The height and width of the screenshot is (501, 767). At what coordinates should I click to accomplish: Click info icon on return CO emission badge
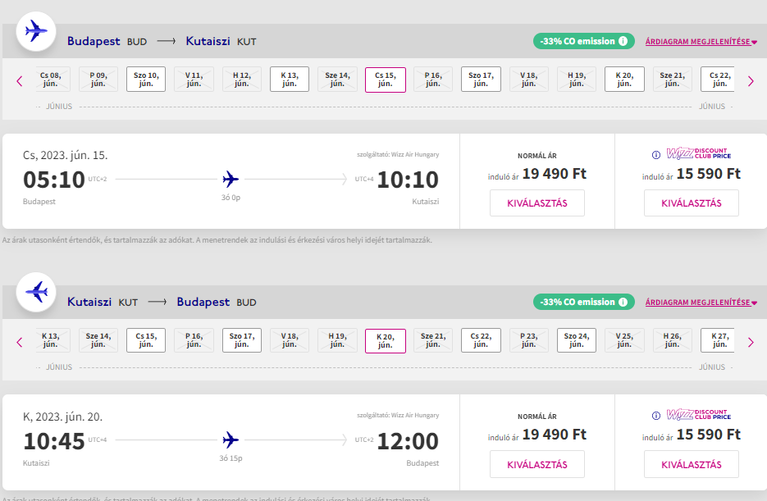tap(623, 303)
